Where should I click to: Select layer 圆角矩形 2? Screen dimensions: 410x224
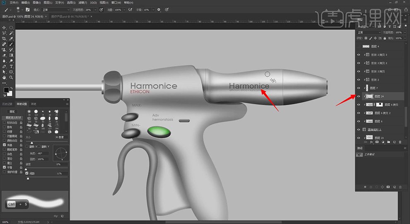(x=374, y=130)
